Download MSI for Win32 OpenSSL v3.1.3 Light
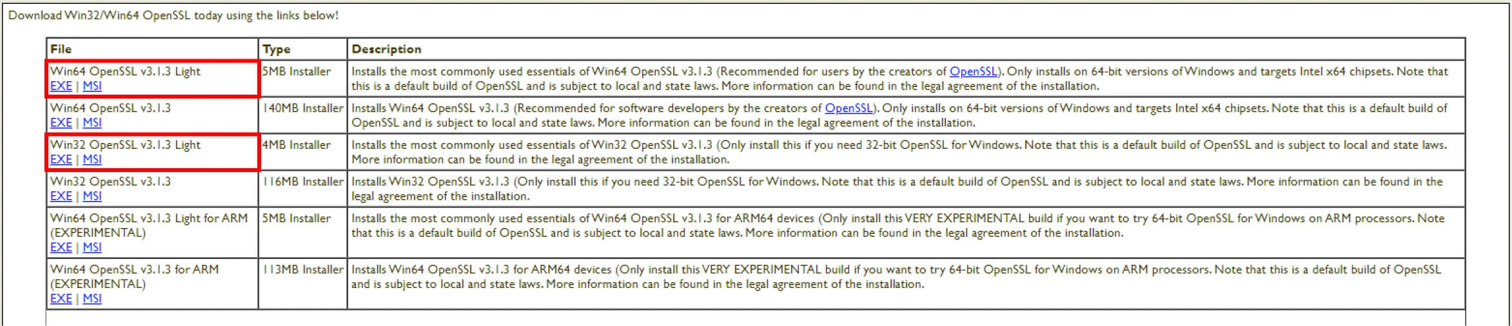This screenshot has height=326, width=1512. tap(92, 159)
